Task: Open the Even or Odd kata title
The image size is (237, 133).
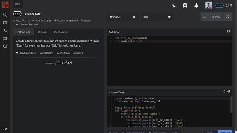Action: coord(33,14)
